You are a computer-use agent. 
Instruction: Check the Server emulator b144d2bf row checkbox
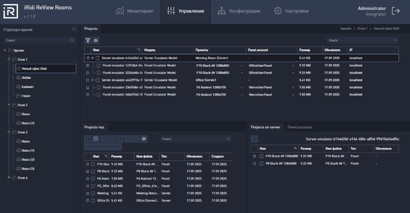88,58
